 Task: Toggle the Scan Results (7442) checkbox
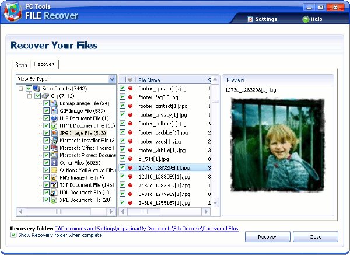[x=29, y=88]
